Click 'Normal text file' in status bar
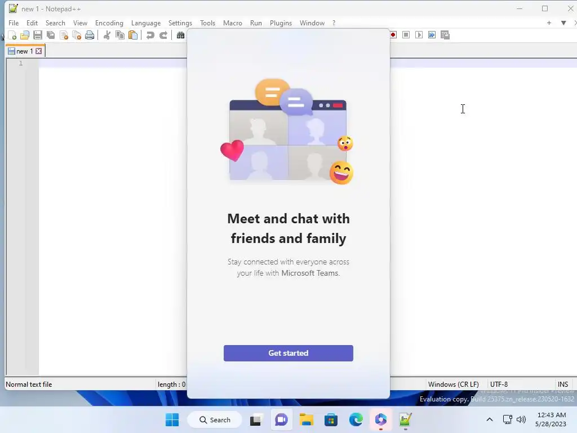The height and width of the screenshot is (433, 577). 29,385
